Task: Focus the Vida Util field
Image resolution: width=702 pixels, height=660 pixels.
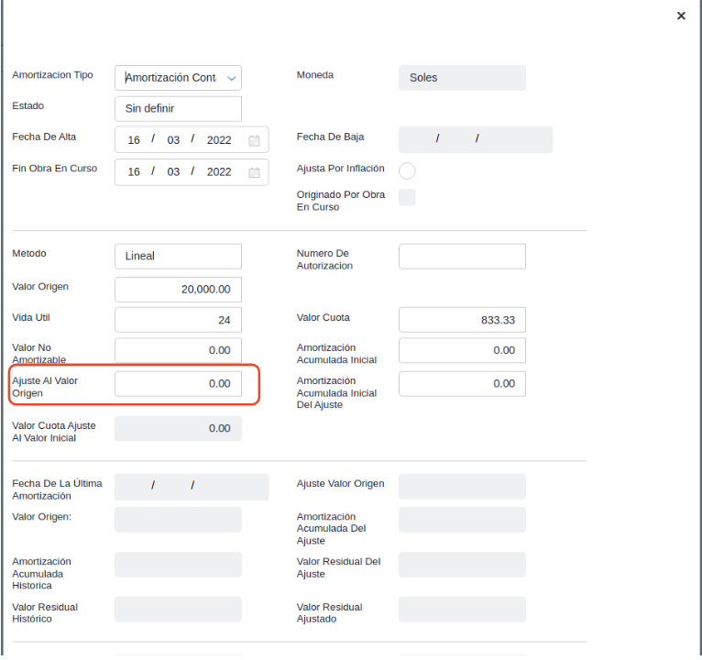Action: tap(178, 321)
